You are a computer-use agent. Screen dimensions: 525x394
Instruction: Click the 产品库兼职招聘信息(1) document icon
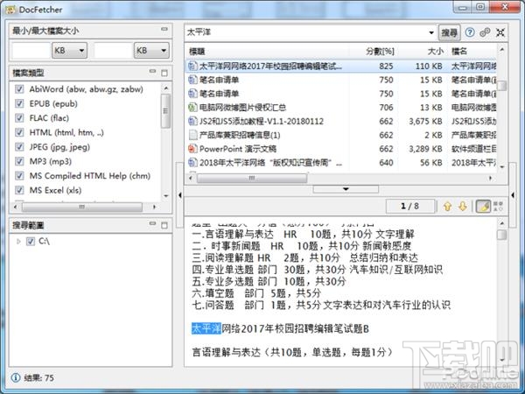coord(192,135)
